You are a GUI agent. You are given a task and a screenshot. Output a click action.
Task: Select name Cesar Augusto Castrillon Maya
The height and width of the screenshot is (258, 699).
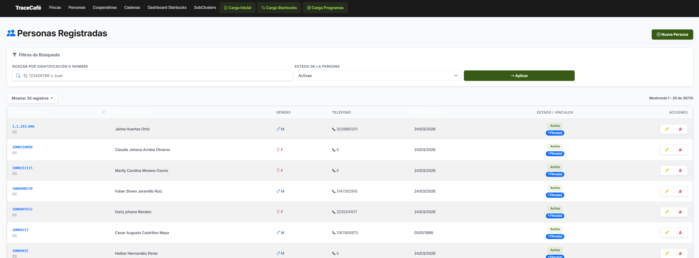pyautogui.click(x=142, y=233)
